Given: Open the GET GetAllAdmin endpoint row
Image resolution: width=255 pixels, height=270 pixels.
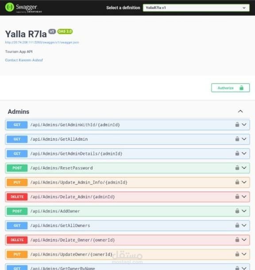Looking at the screenshot, I should pos(127,139).
